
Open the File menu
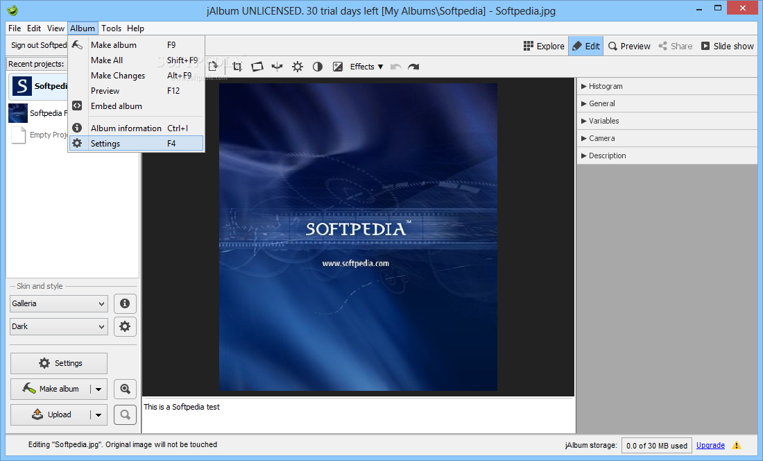click(x=15, y=28)
